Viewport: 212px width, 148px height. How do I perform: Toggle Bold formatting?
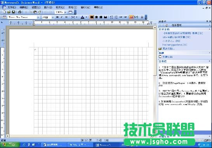[x=57, y=17]
